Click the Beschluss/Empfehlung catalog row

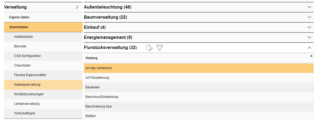[102, 97]
